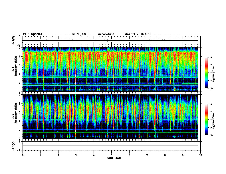Click the '8' kHz tick on ch.2 frequency axis
Screen dimensions: 226x174
coord(20,103)
